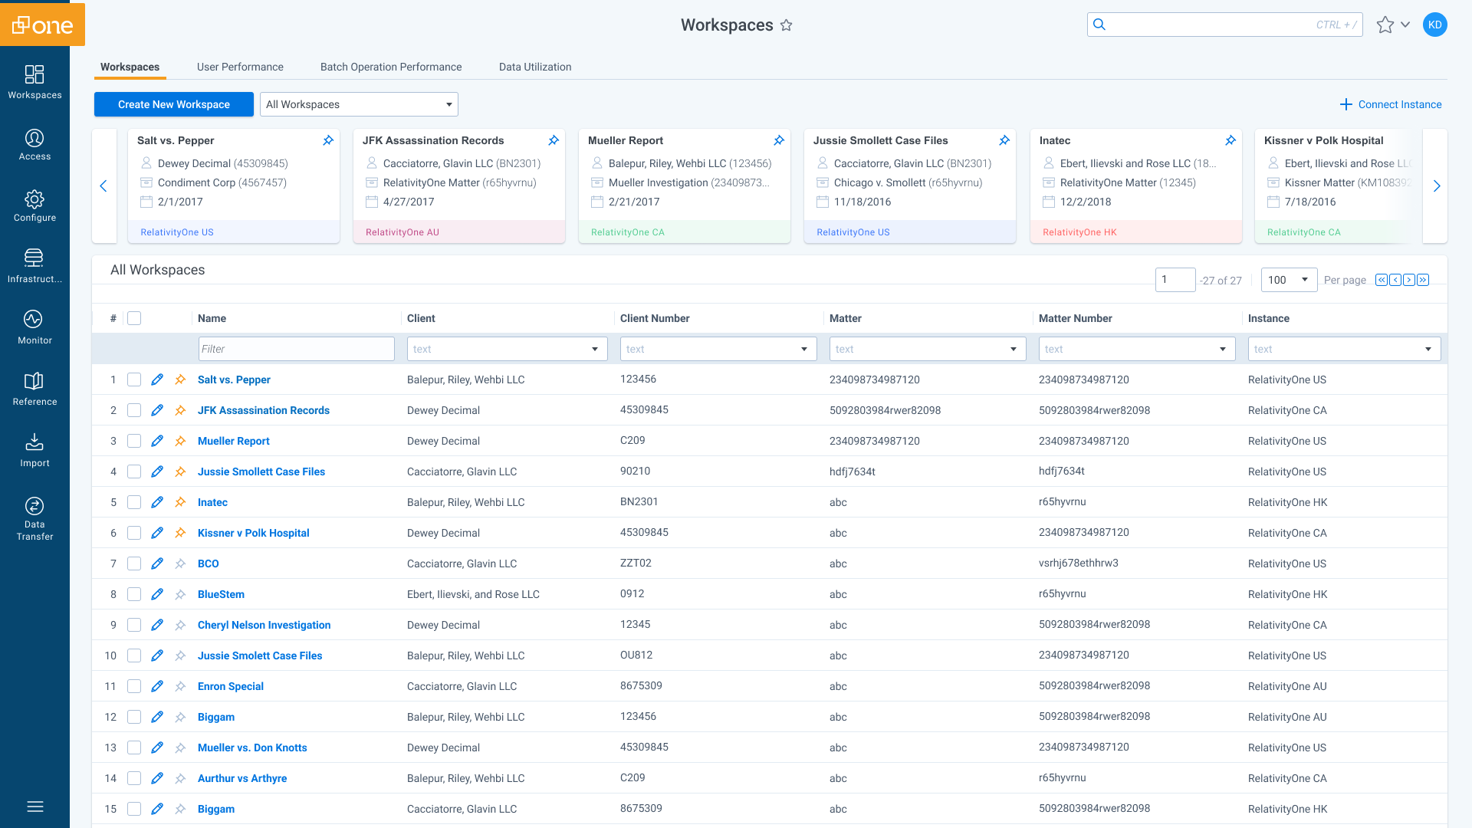This screenshot has width=1472, height=828.
Task: Click the Connect Instance link
Action: (1390, 104)
